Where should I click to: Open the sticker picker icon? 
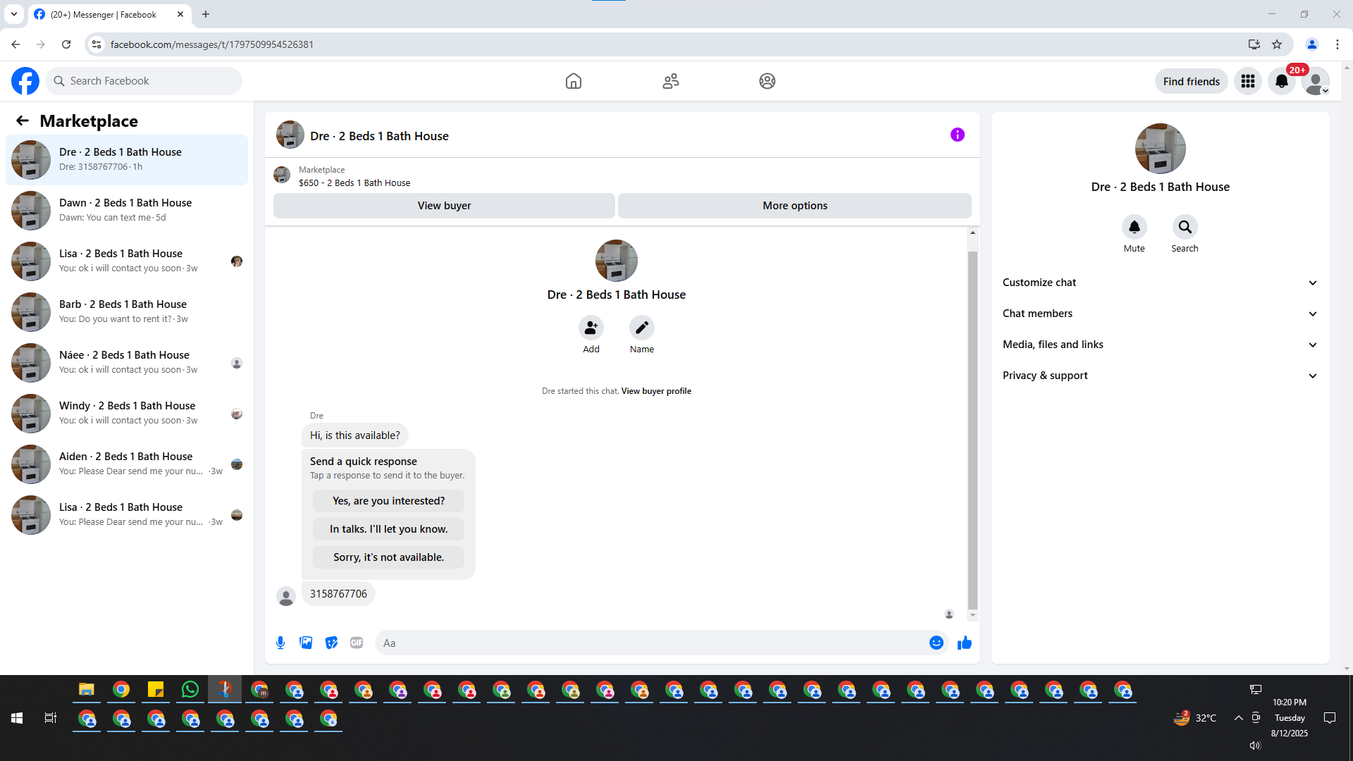pyautogui.click(x=331, y=643)
